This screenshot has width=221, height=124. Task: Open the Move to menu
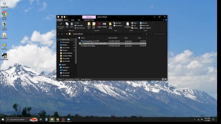tap(89, 25)
